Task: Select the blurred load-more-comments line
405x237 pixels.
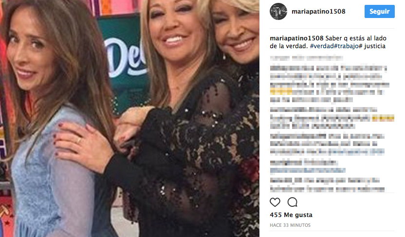Action: pos(306,58)
